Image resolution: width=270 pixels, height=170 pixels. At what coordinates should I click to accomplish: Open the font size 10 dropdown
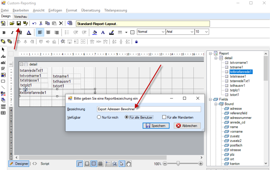tap(206, 32)
